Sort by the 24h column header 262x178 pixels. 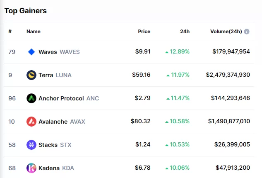click(185, 32)
